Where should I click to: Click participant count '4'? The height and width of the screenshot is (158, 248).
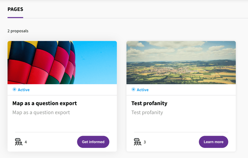pos(26,142)
